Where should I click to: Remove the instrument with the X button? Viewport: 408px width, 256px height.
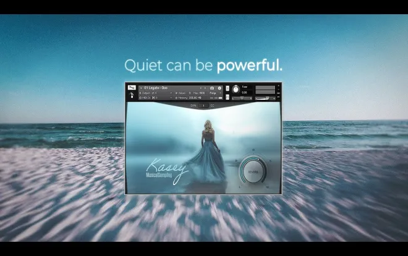(278, 86)
